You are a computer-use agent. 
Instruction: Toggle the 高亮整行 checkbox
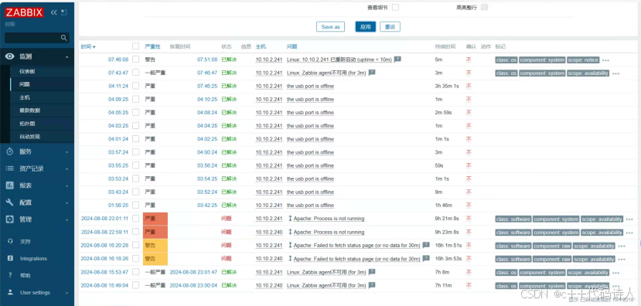[485, 8]
